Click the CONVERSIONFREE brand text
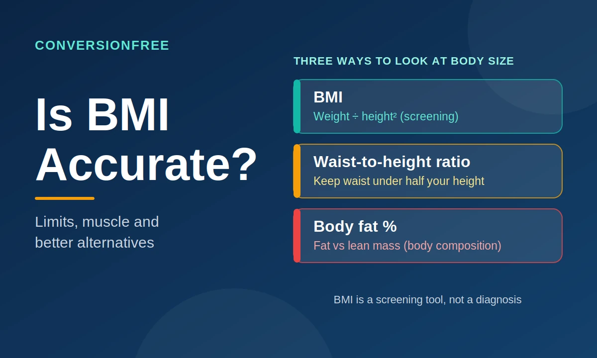The height and width of the screenshot is (358, 597). 102,46
